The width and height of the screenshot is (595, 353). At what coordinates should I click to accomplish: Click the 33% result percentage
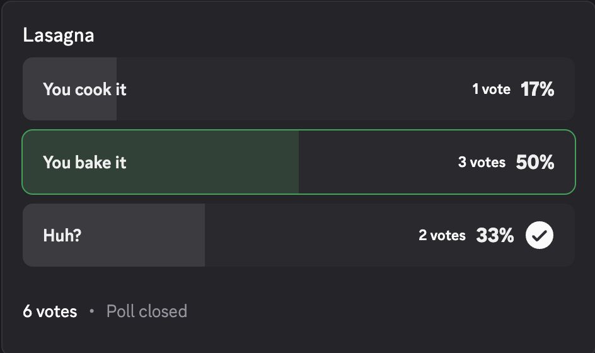495,236
